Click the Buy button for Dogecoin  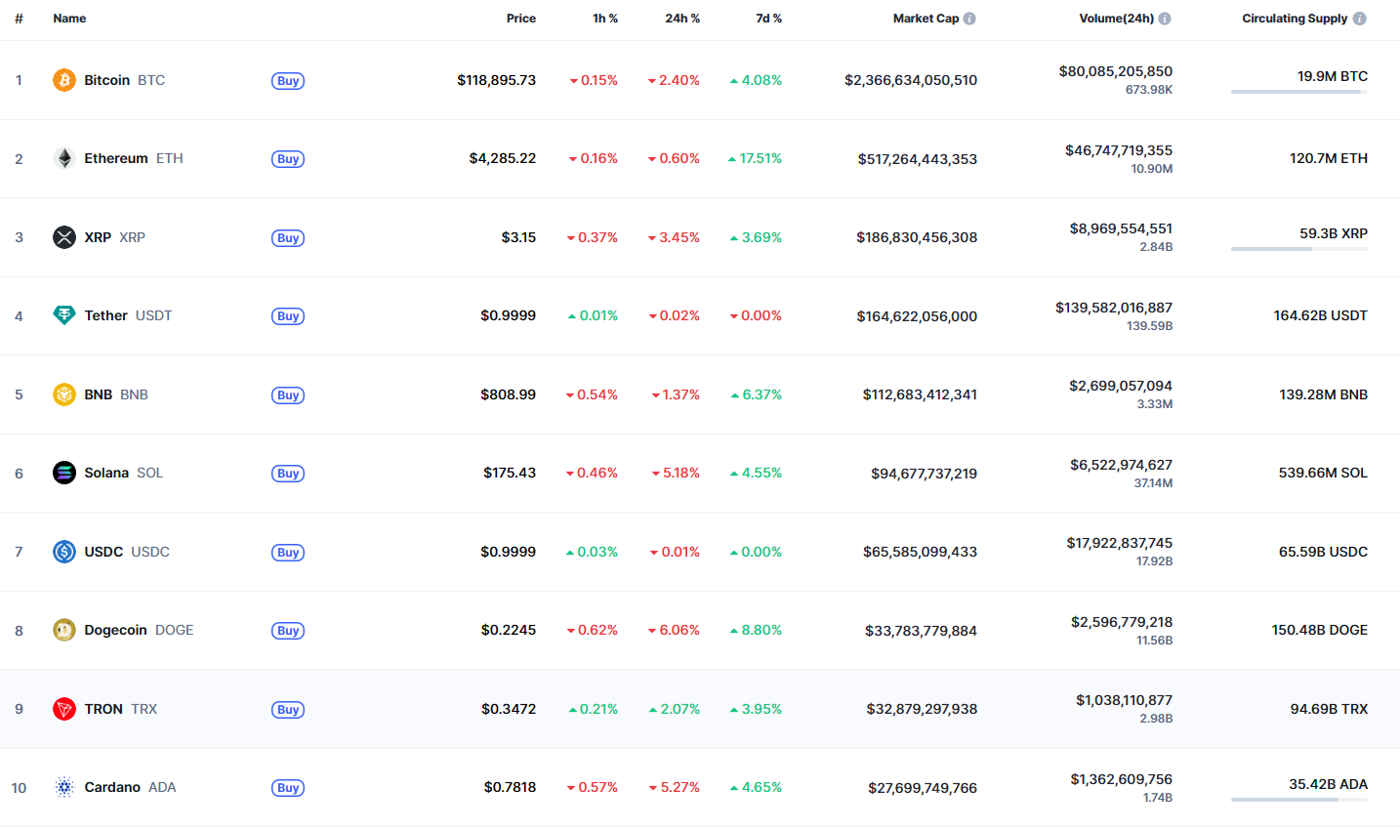click(x=288, y=631)
